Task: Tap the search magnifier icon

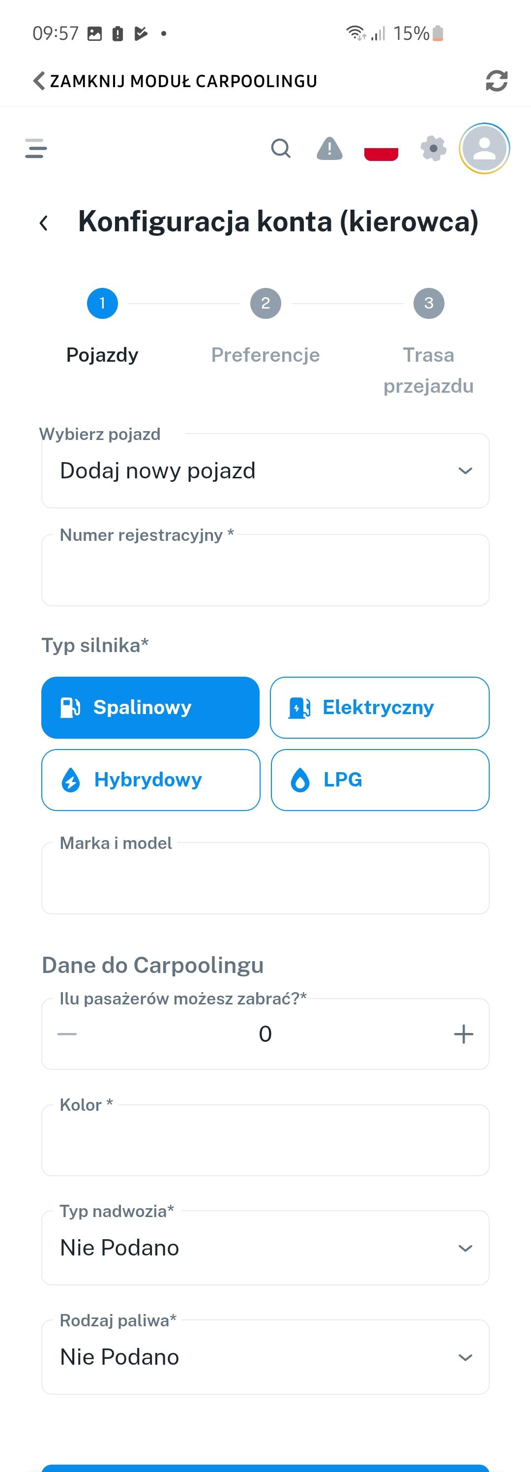Action: [x=280, y=149]
